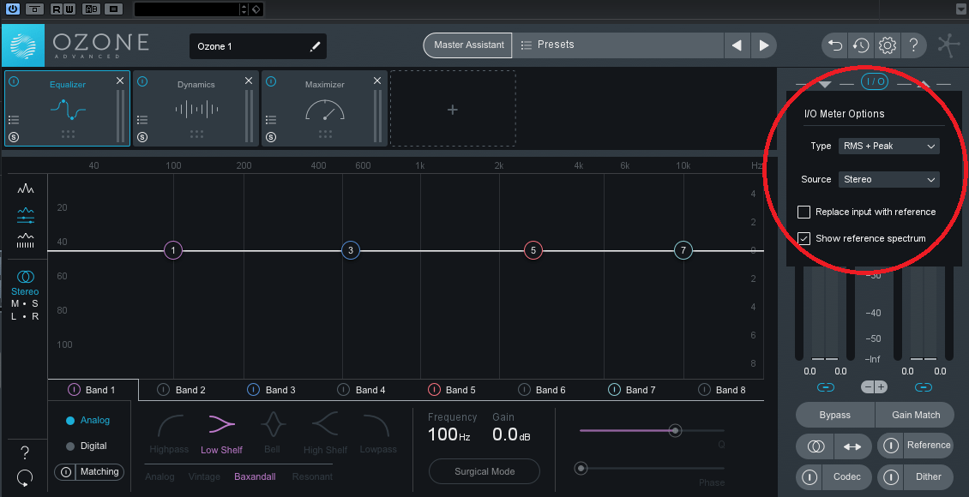Open the undo history clock icon
This screenshot has width=969, height=497.
click(x=861, y=45)
